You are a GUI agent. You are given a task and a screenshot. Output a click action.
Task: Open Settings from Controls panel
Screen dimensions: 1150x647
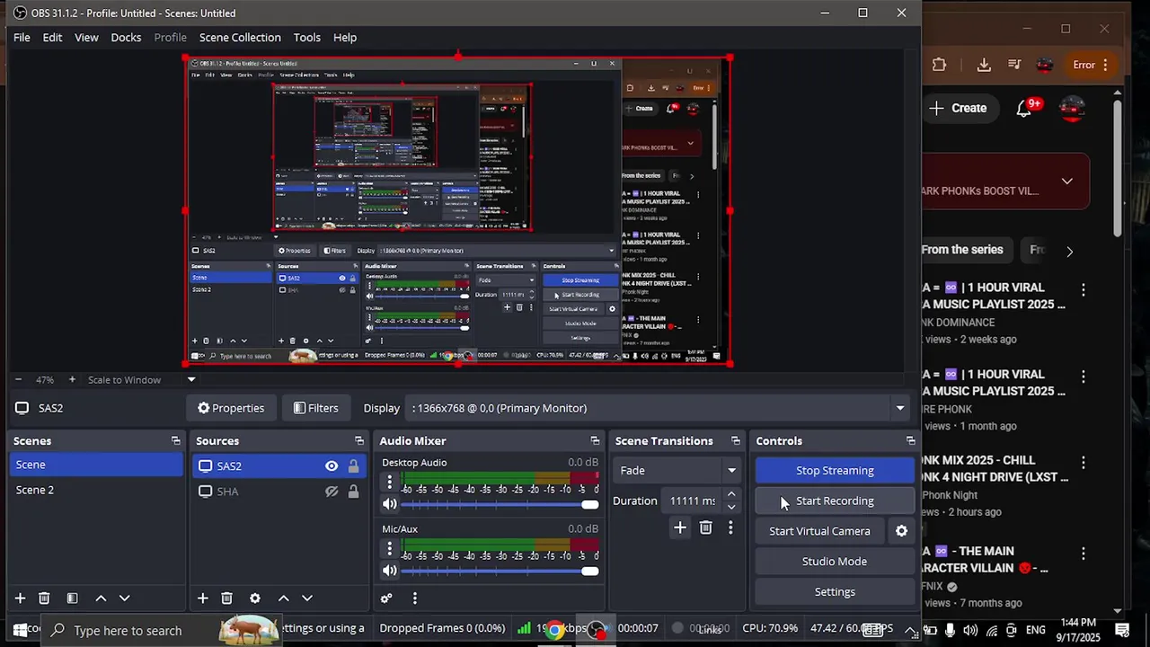[x=835, y=592]
